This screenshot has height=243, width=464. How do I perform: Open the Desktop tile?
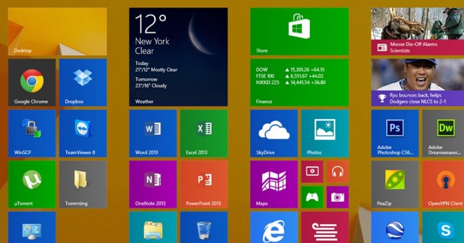pyautogui.click(x=58, y=31)
